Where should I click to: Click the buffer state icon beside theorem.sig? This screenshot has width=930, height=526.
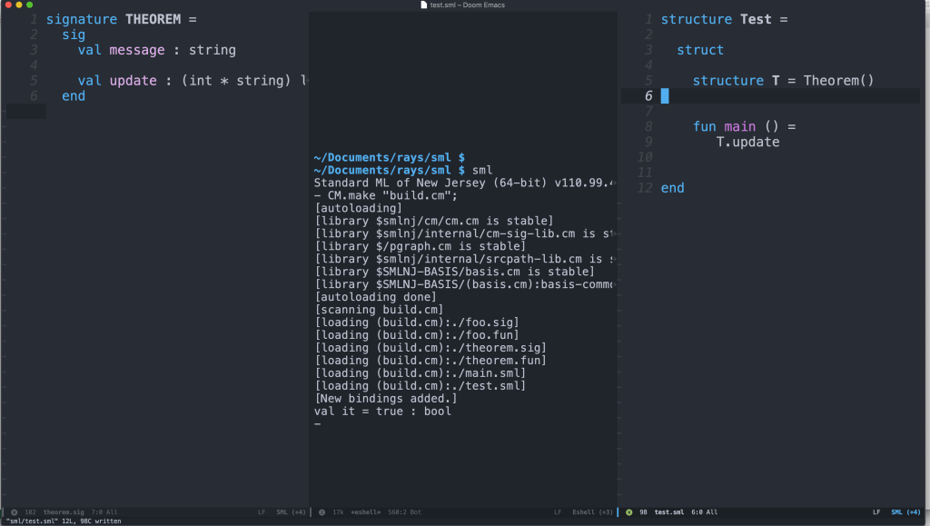click(14, 512)
